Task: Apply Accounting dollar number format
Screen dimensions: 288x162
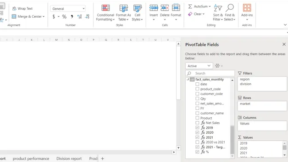Action: 54,16
